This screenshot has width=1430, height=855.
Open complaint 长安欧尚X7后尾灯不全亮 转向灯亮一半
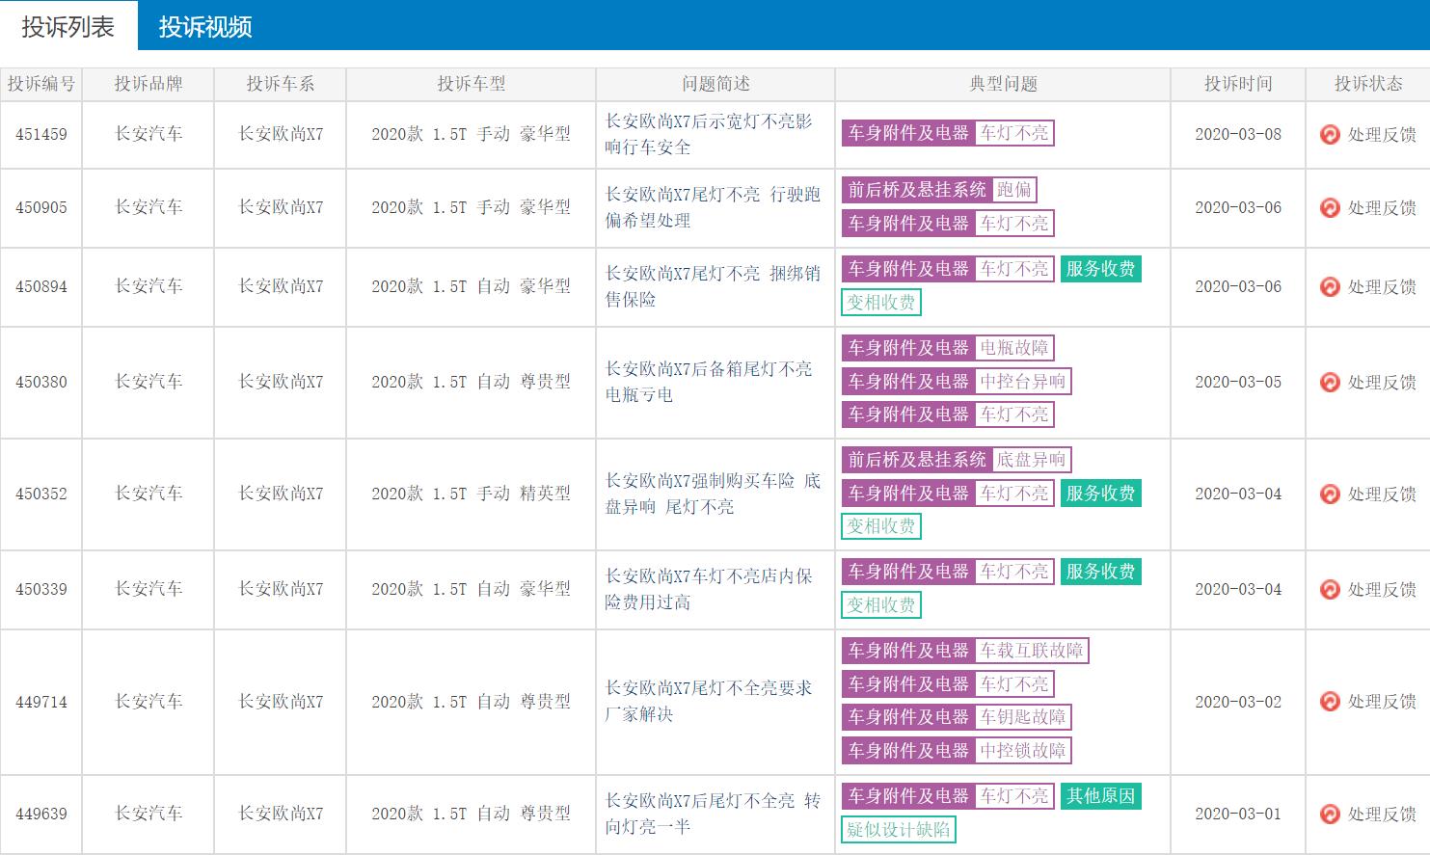pyautogui.click(x=713, y=814)
